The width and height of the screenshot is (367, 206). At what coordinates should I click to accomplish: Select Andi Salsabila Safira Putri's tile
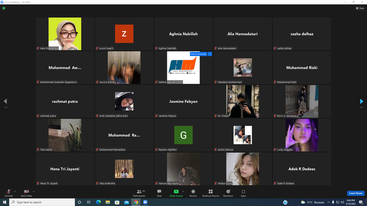pos(124,101)
